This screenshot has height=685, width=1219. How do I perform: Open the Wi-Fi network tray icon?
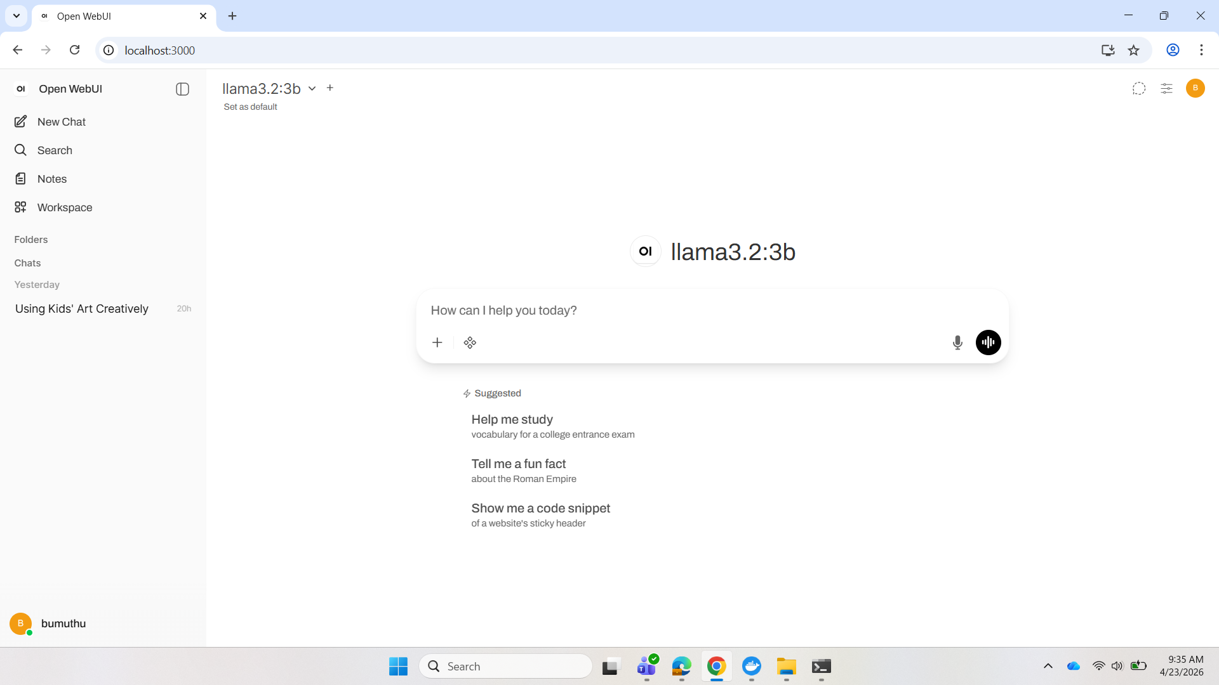[1099, 666]
